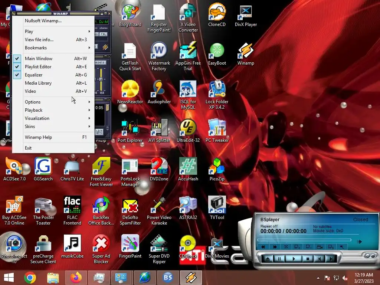Expand the Bookmarks submenu

53,48
